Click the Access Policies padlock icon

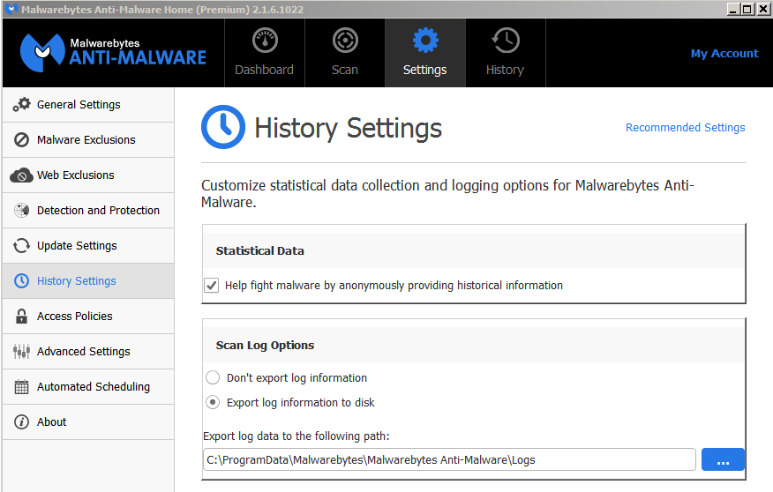tap(21, 317)
